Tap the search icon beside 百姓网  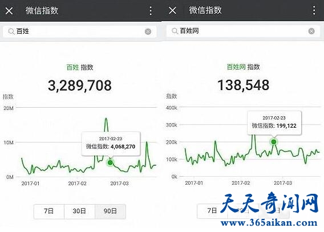[x=175, y=31]
